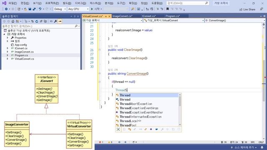
Task: Select App.config in Solution Explorer
Action: click(20, 45)
